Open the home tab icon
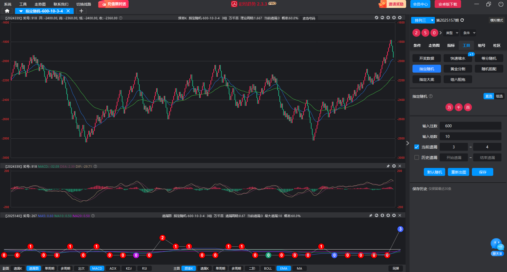 (7, 11)
